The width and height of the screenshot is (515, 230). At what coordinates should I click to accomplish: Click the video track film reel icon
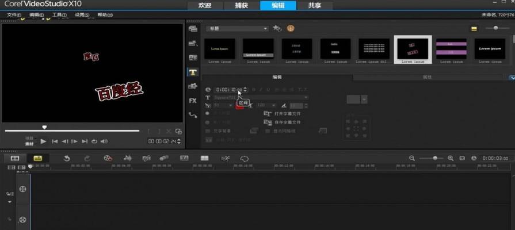[22, 189]
